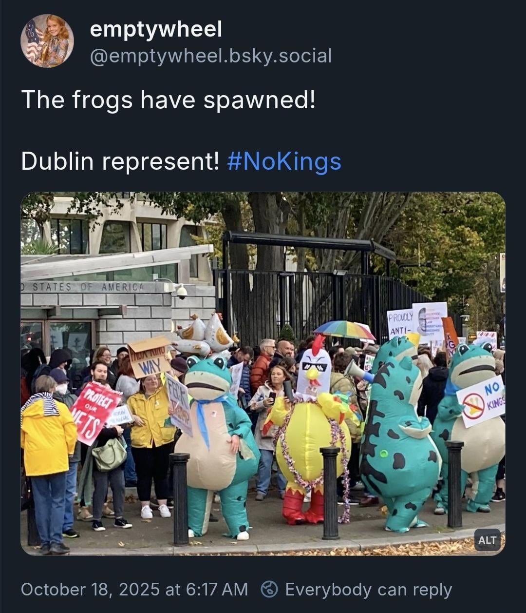
Task: Open the @emptywheel.bsky.social handle
Action: (x=210, y=56)
